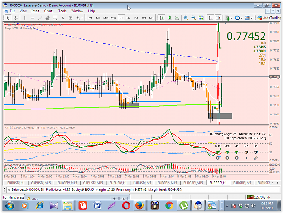
Task: Click the AutoTrading button
Action: (x=269, y=18)
